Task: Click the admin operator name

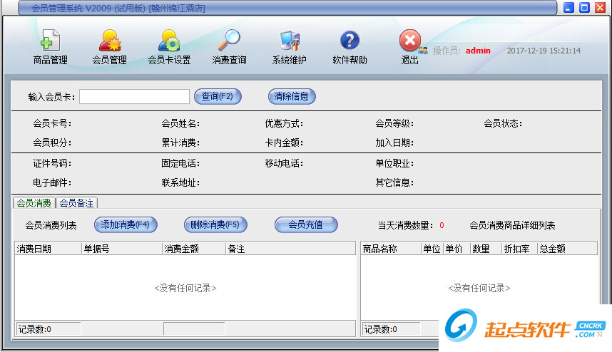Action: (478, 51)
